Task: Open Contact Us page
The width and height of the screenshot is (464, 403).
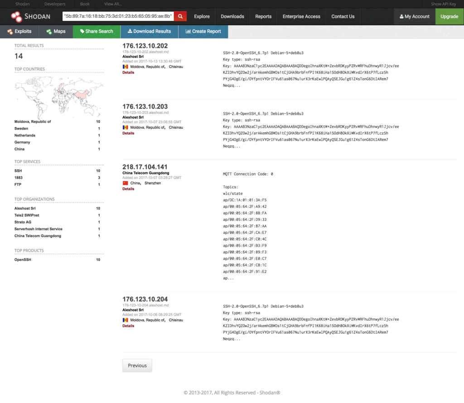Action: pyautogui.click(x=343, y=17)
